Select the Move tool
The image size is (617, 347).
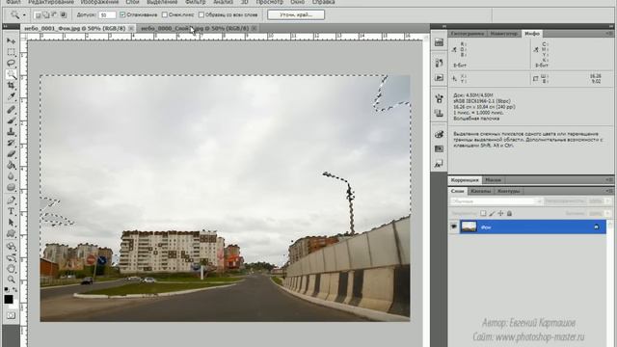11,40
